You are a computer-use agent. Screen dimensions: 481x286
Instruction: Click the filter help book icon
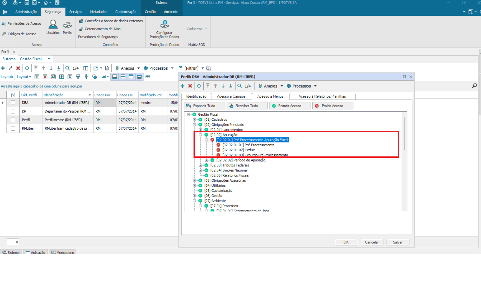point(209,68)
